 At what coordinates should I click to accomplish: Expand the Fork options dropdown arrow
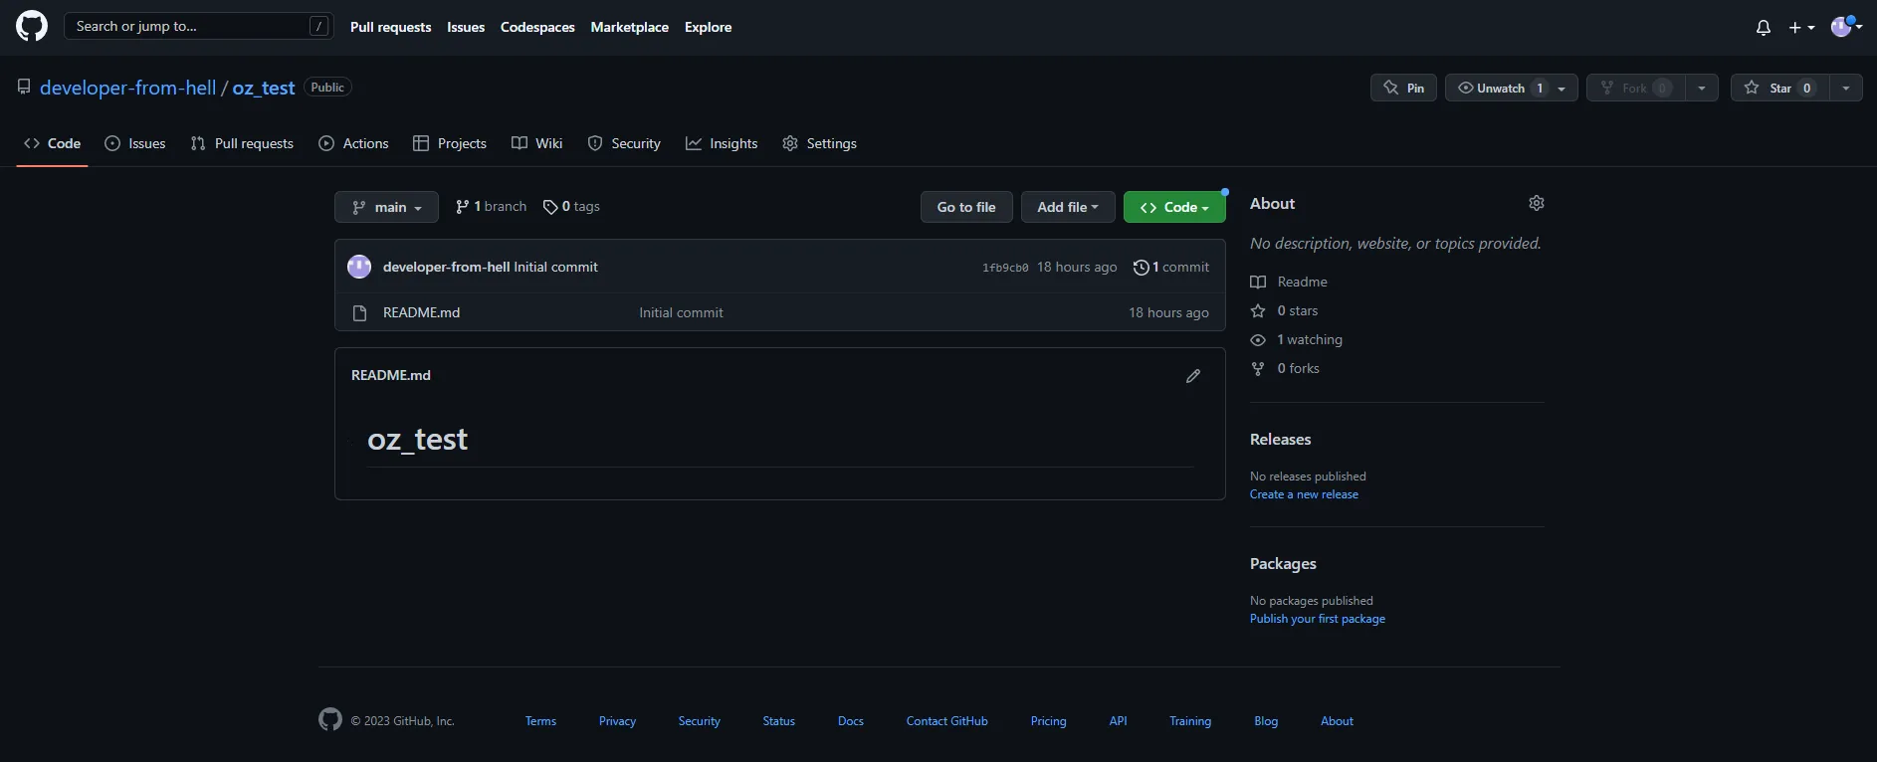click(x=1702, y=88)
